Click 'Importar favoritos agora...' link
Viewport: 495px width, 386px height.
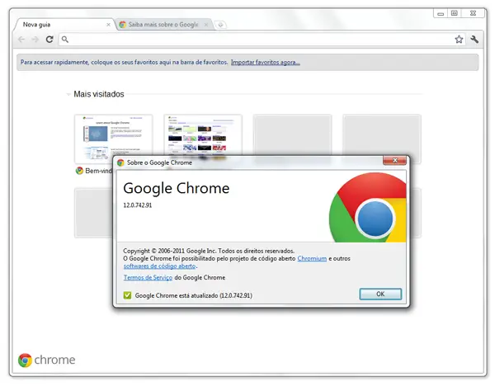[x=265, y=62]
